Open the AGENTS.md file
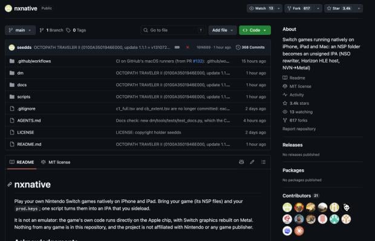The width and height of the screenshot is (375, 241). click(x=29, y=120)
